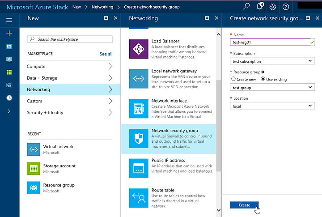Click the Networking list scrollbar thumb
Image resolution: width=322 pixels, height=217 pixels.
219,125
